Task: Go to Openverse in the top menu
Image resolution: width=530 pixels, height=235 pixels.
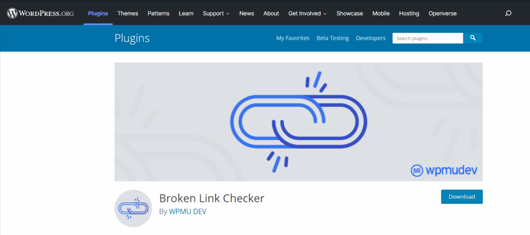Action: click(443, 13)
